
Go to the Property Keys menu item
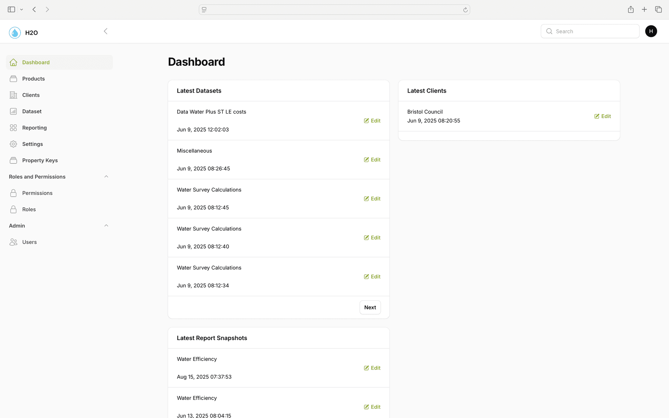(40, 160)
